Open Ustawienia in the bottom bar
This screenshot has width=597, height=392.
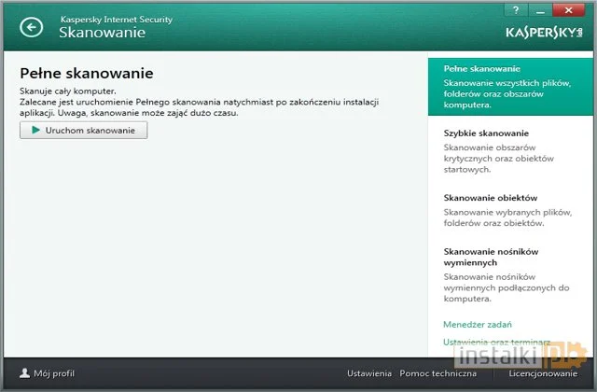pos(368,373)
